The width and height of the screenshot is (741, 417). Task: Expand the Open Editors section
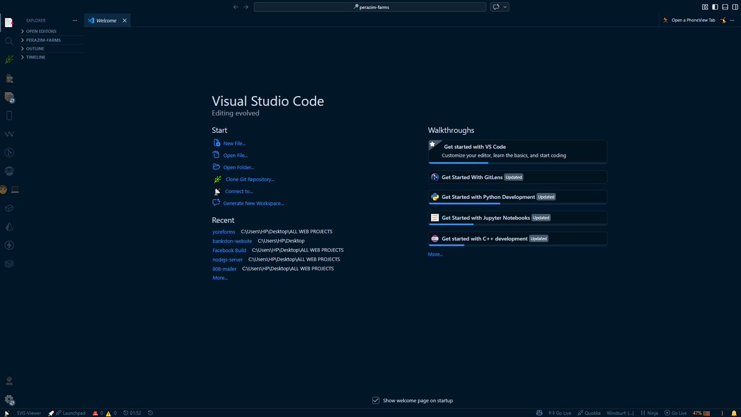point(52,31)
